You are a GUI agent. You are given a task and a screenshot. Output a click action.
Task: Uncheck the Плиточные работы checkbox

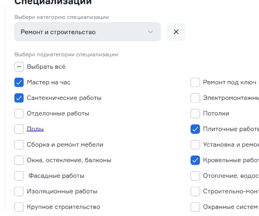pos(195,129)
